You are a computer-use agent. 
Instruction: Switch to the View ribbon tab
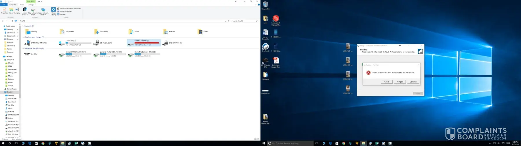tap(22, 5)
